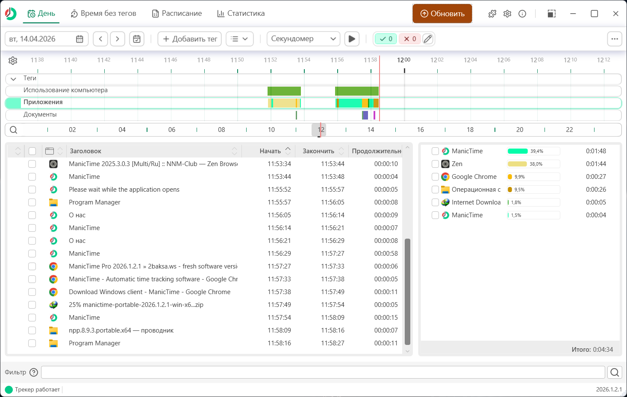627x397 pixels.
Task: Check the box for 'Please wait while the application opens'
Action: [x=32, y=190]
